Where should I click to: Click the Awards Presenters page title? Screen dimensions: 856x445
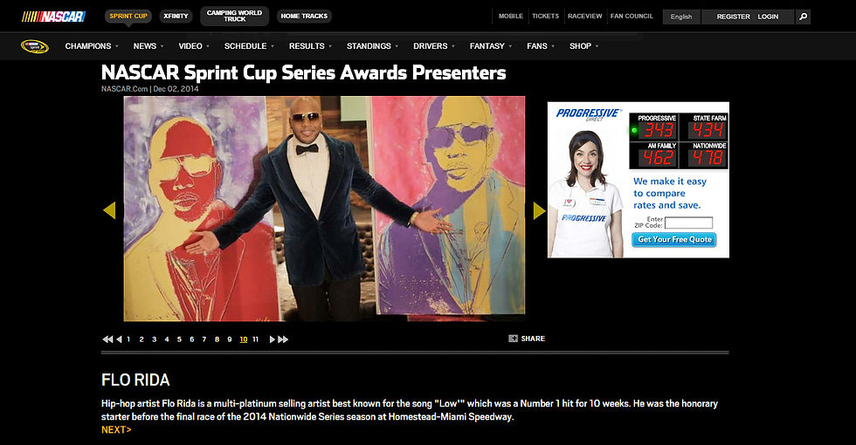coord(304,72)
